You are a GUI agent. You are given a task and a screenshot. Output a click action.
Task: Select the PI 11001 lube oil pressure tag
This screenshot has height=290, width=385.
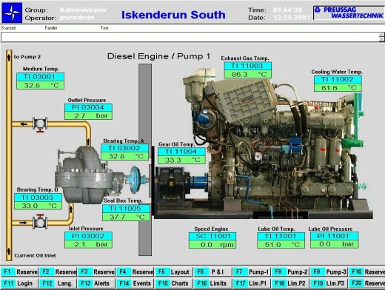tap(335, 236)
